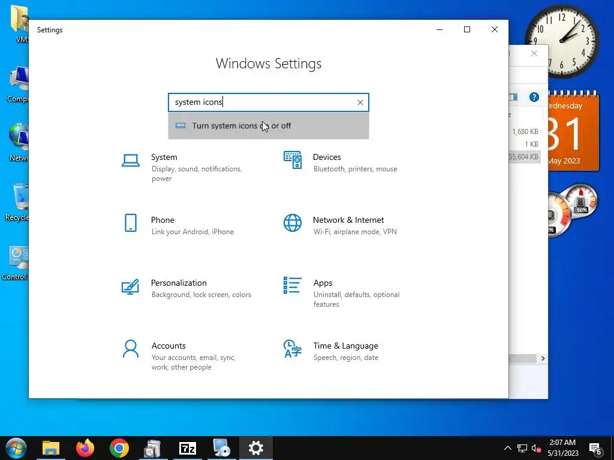The height and width of the screenshot is (460, 614).
Task: Open Network & Internet globe icon
Action: (x=293, y=223)
